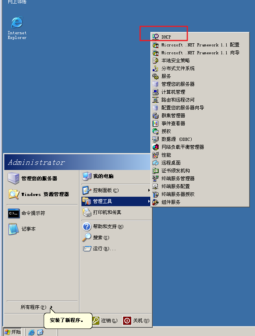Click the 安装了新程序 balloon tip
Image resolution: width=255 pixels, height=336 pixels.
point(68,320)
